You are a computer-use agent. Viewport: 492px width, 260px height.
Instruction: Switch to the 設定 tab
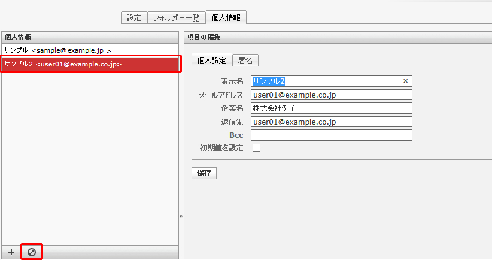point(133,17)
